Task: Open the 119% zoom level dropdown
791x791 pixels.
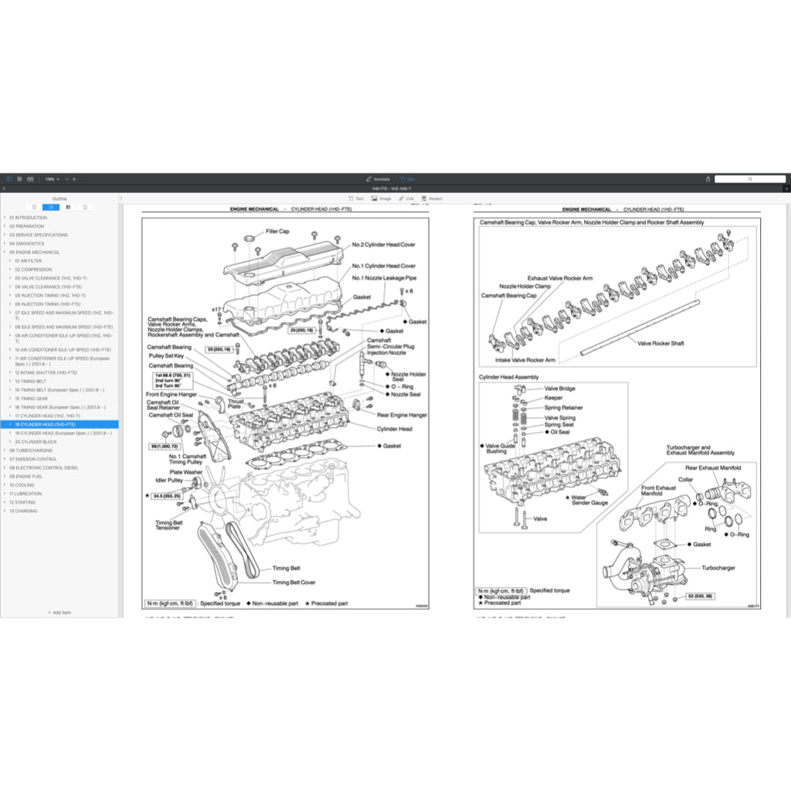Action: tap(51, 179)
